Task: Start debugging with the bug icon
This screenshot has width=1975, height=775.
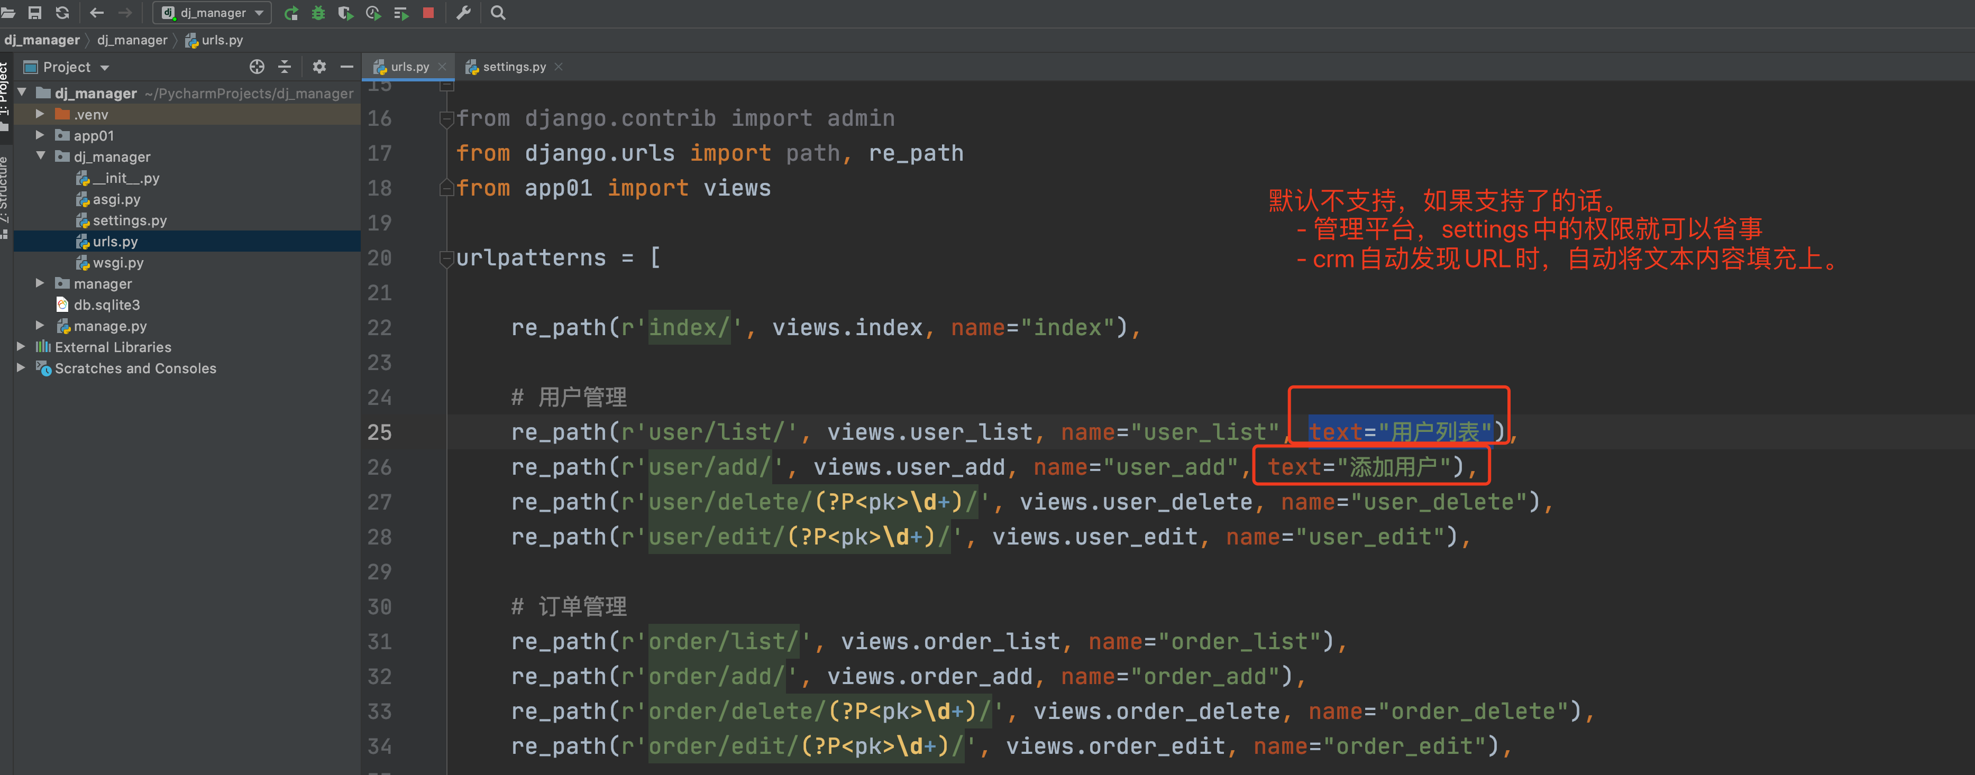Action: pyautogui.click(x=318, y=12)
